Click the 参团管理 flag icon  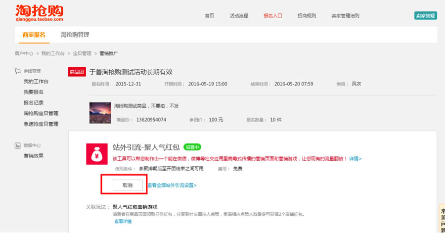tap(18, 71)
